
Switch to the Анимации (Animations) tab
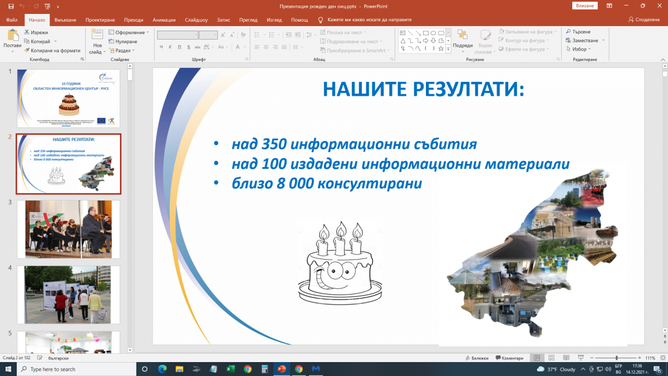(164, 19)
